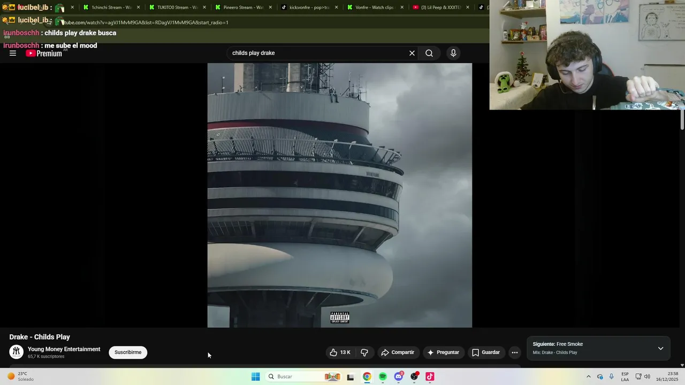The height and width of the screenshot is (385, 685).
Task: Open Task View from the taskbar
Action: [351, 377]
